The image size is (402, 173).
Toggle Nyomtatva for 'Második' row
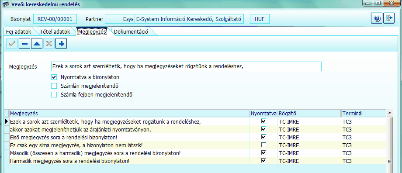(263, 153)
